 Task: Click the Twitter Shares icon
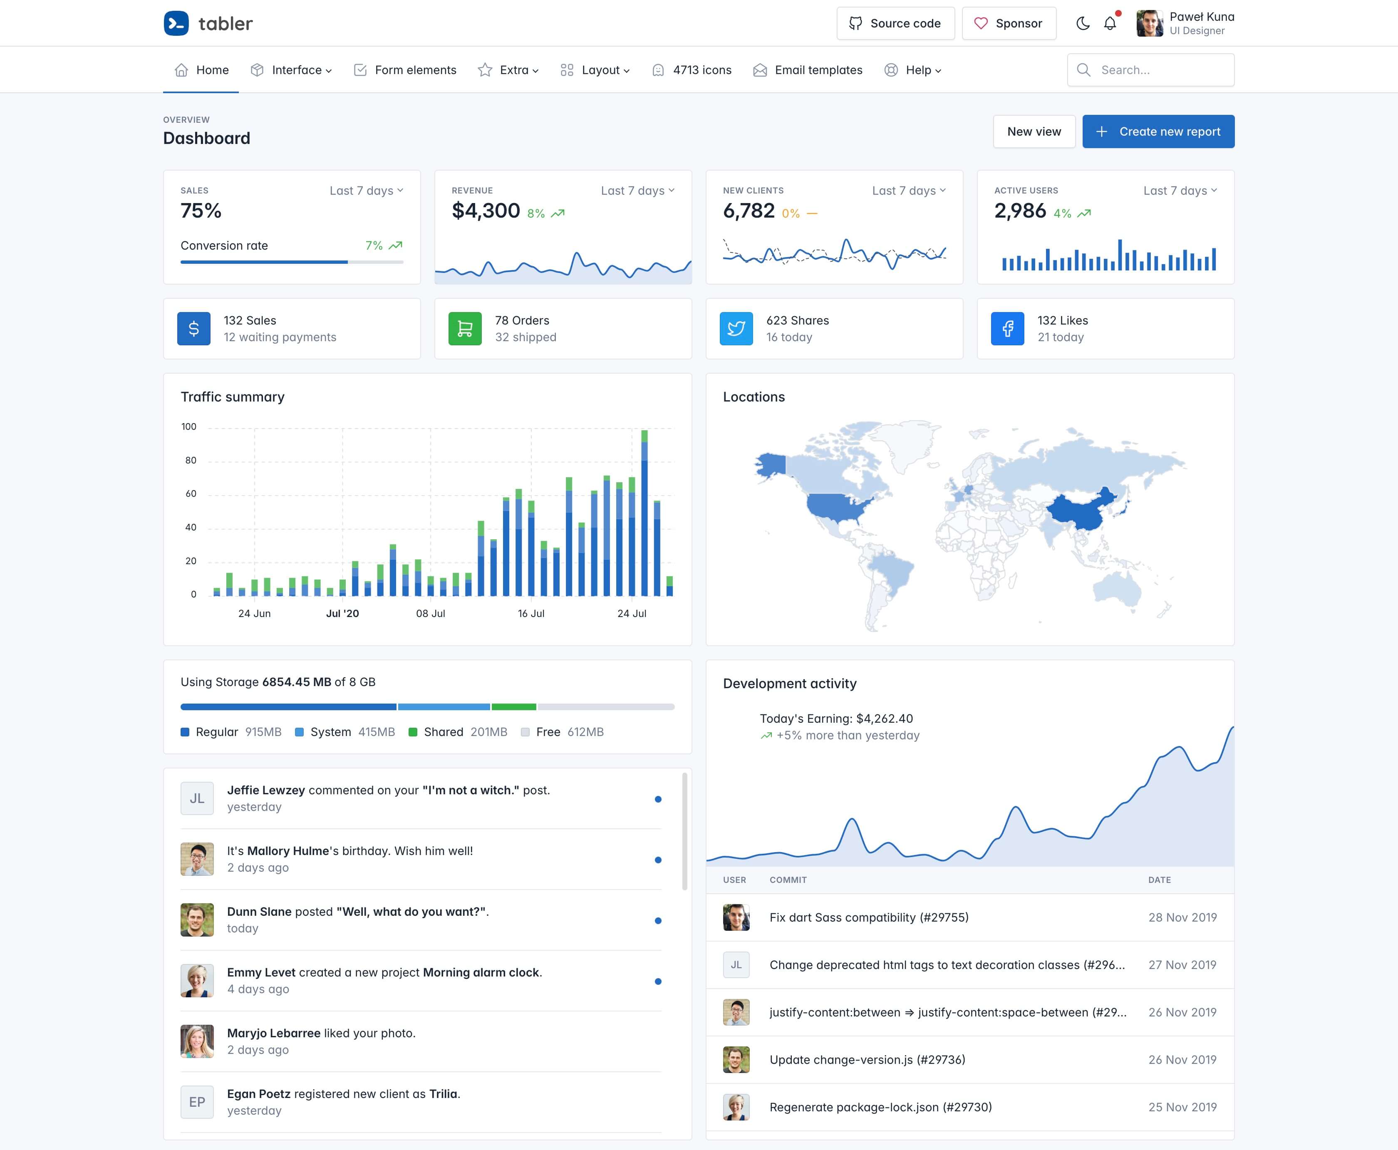point(736,329)
